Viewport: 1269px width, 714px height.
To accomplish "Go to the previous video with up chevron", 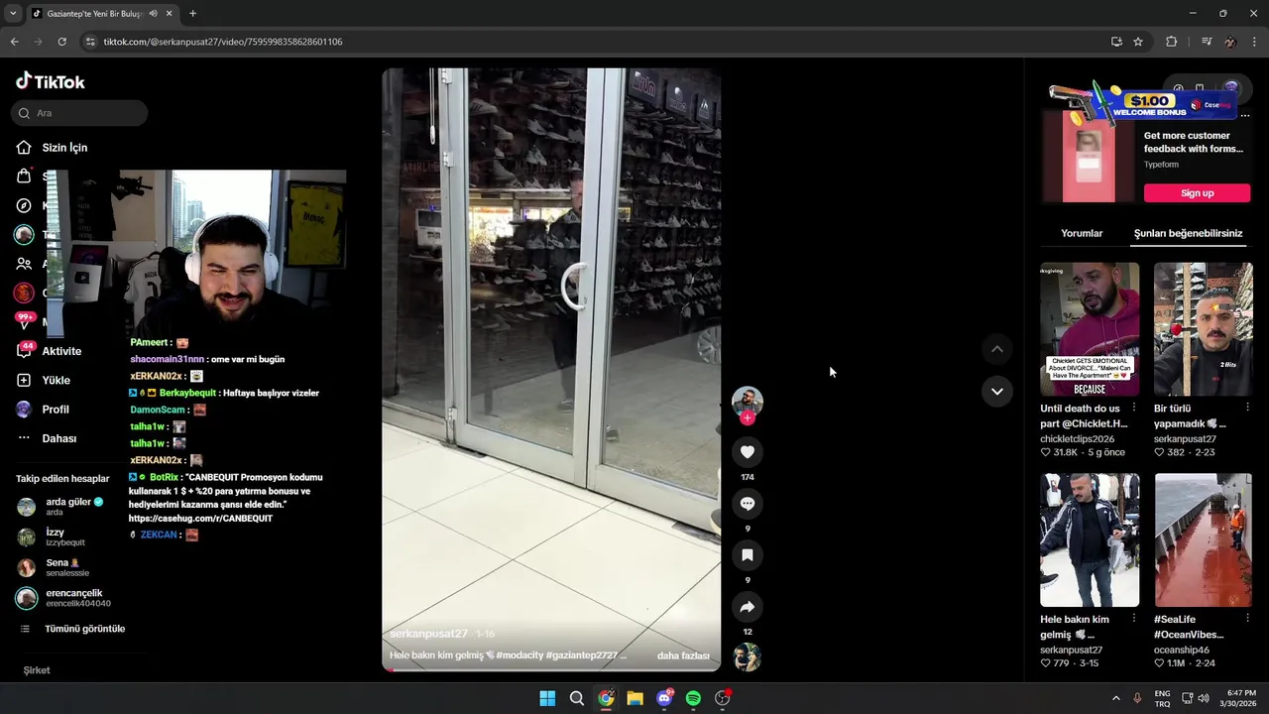I will (997, 349).
